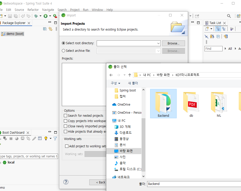241x191 pixels.
Task: Select the 'Select root directory' radio button
Action: (x=63, y=43)
